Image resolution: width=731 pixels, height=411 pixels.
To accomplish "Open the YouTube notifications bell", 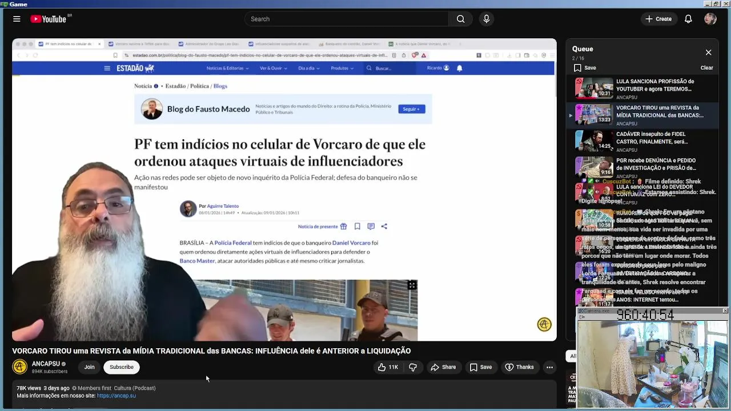I will (688, 19).
